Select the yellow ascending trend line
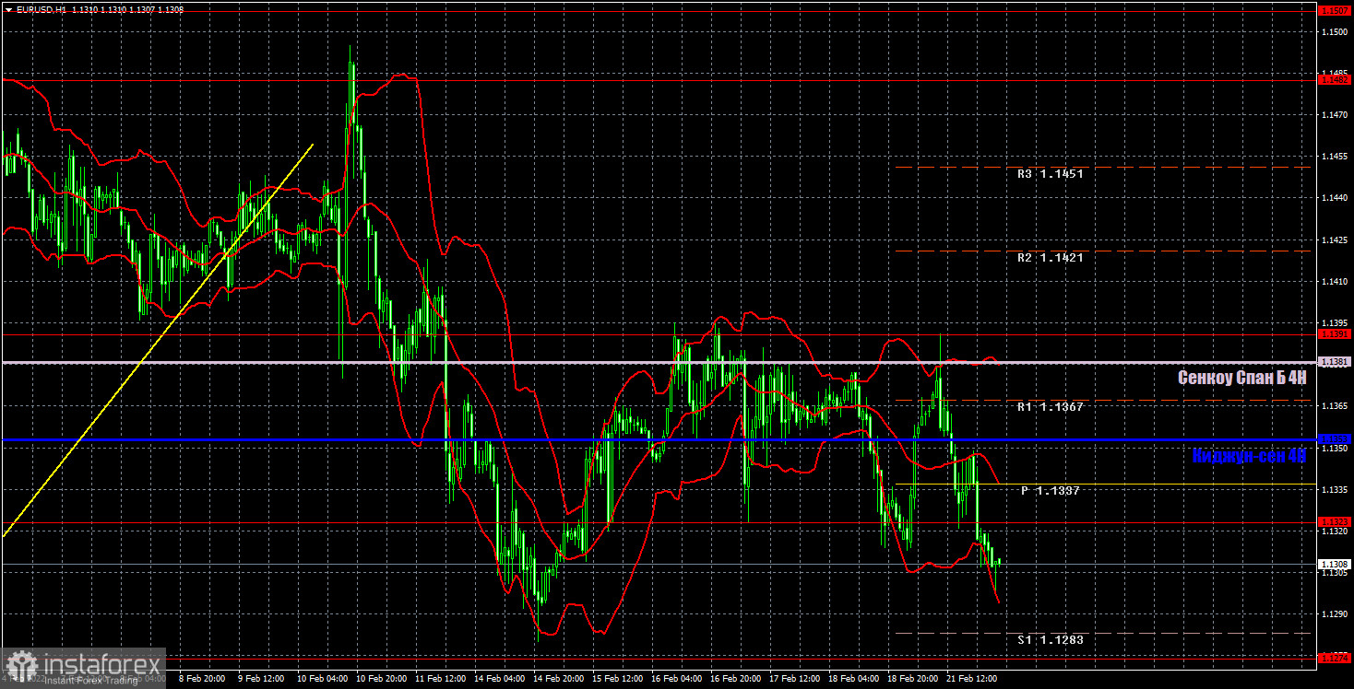The image size is (1354, 689). pos(158,340)
